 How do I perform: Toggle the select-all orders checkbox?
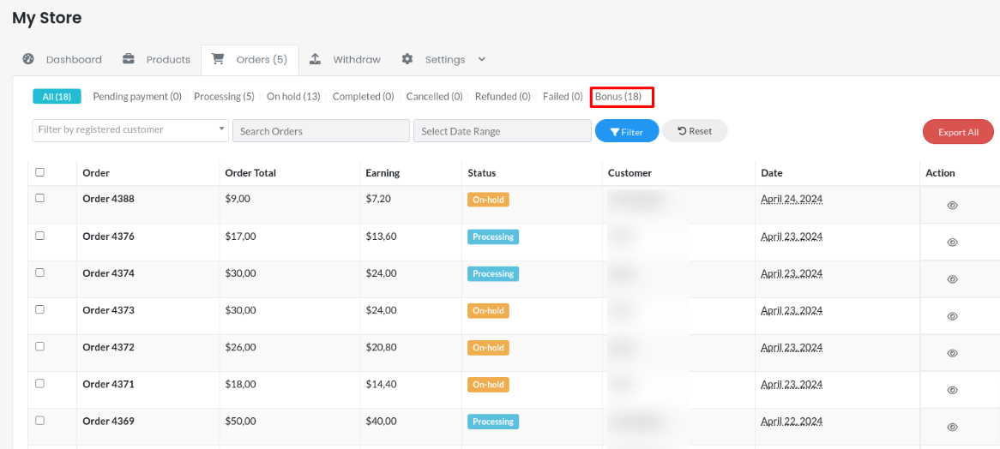39,172
